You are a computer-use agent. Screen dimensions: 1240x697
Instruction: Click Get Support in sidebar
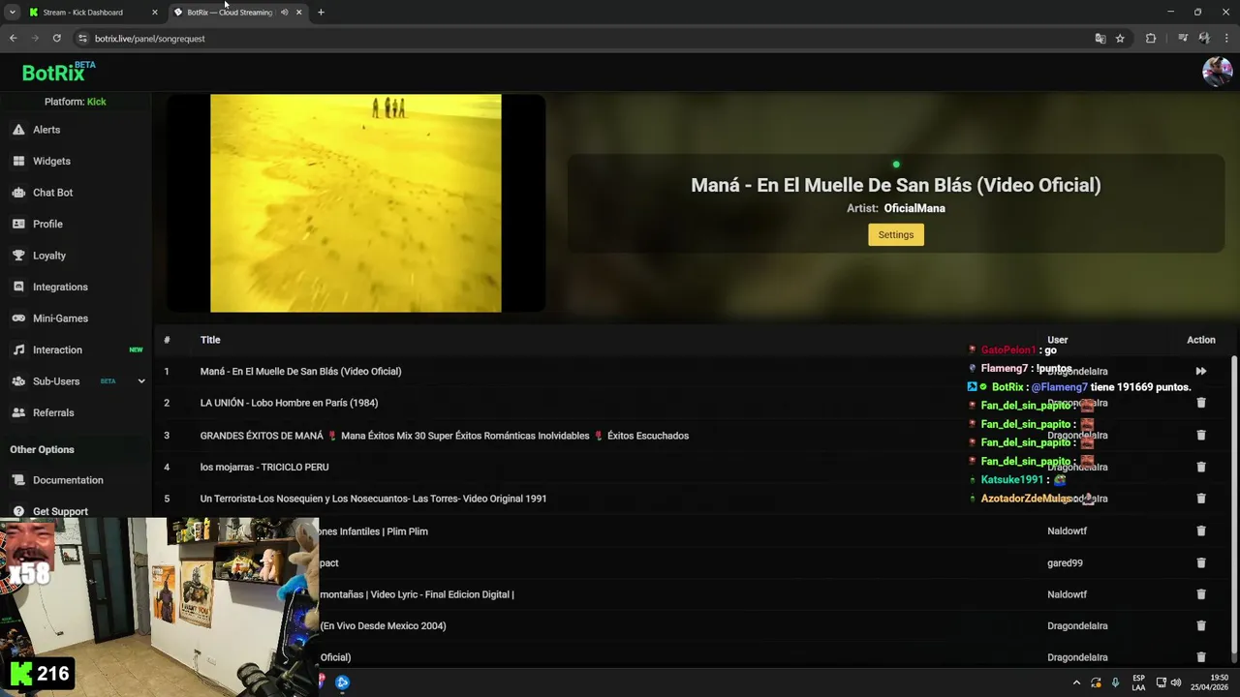60,511
